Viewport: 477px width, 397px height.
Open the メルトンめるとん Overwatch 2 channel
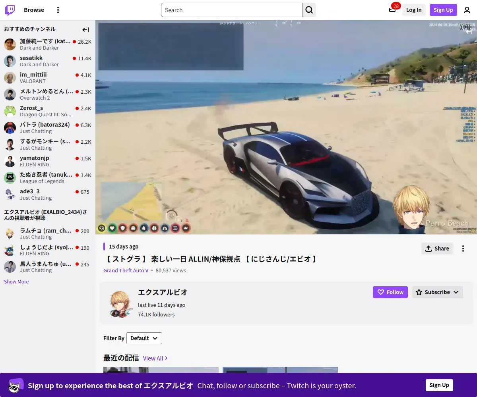[48, 94]
